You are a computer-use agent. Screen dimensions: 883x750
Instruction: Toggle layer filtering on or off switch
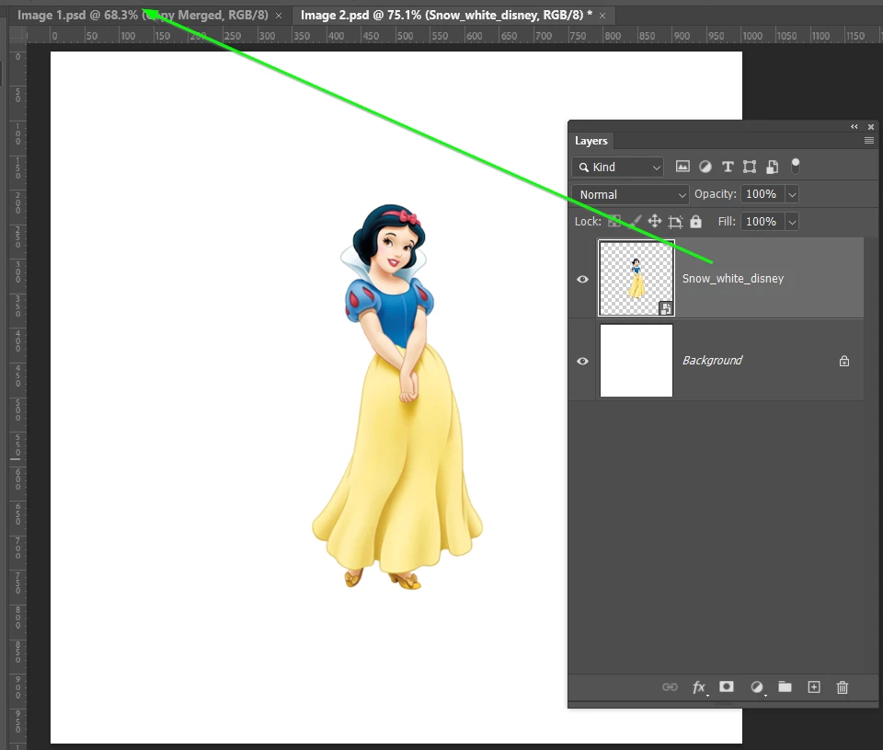pos(795,166)
